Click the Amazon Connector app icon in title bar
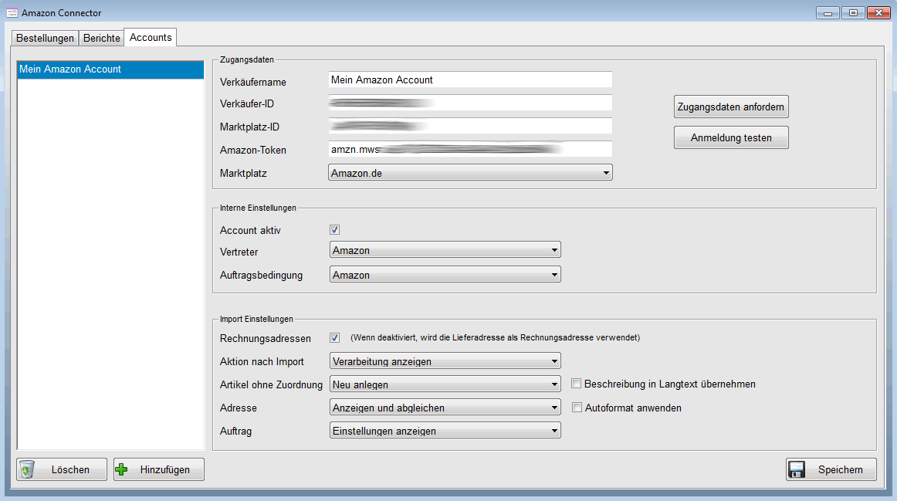Image resolution: width=897 pixels, height=501 pixels. 12,12
